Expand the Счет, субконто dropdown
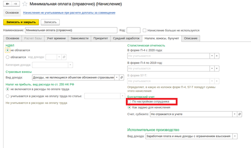The height and width of the screenshot is (148, 251). (235, 114)
